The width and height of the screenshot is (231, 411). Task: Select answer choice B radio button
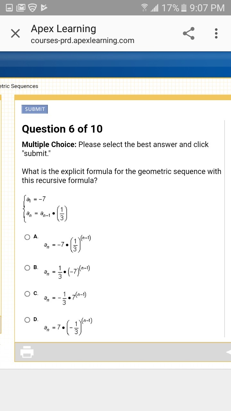click(28, 268)
